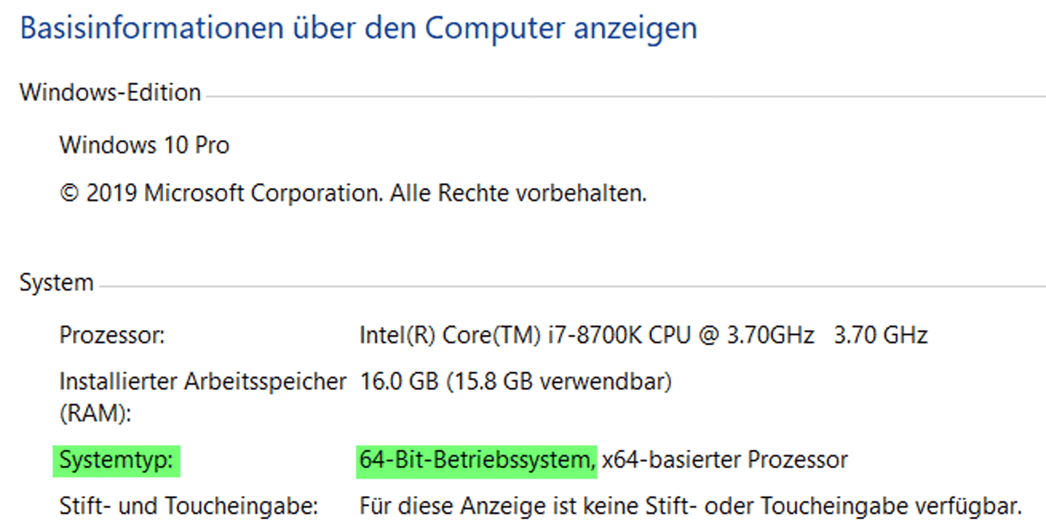Select the "16.0 GB" memory value

coord(399,382)
